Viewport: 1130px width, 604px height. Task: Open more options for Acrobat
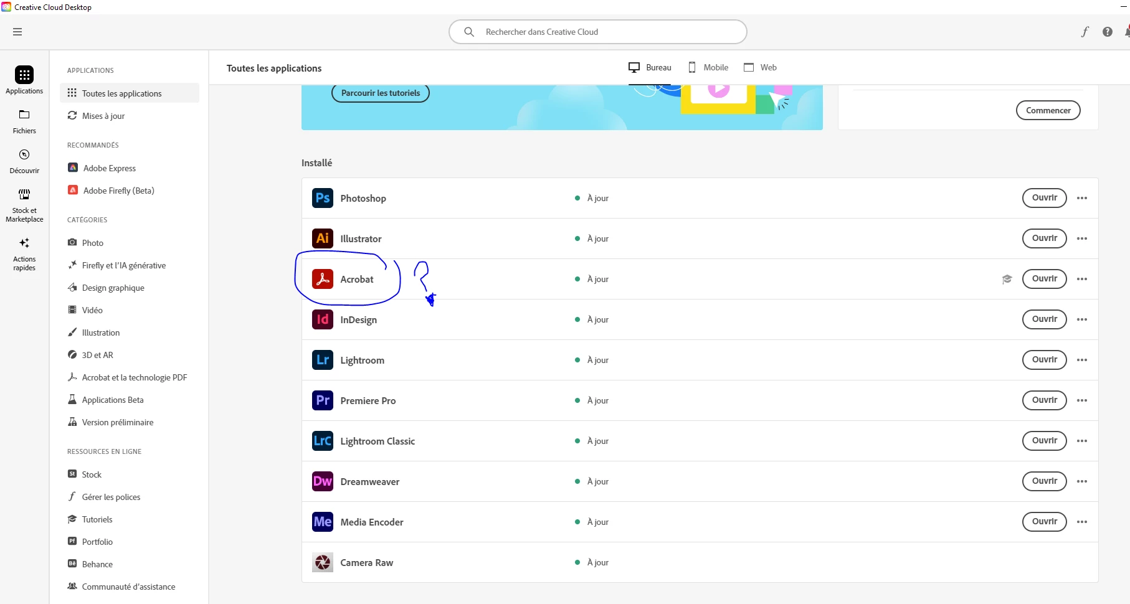(x=1082, y=279)
